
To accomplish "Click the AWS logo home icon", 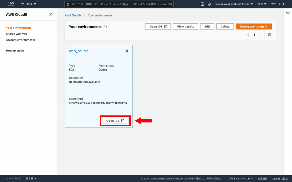I will [x=11, y=4].
